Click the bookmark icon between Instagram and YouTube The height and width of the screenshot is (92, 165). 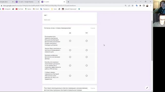tap(13, 9)
